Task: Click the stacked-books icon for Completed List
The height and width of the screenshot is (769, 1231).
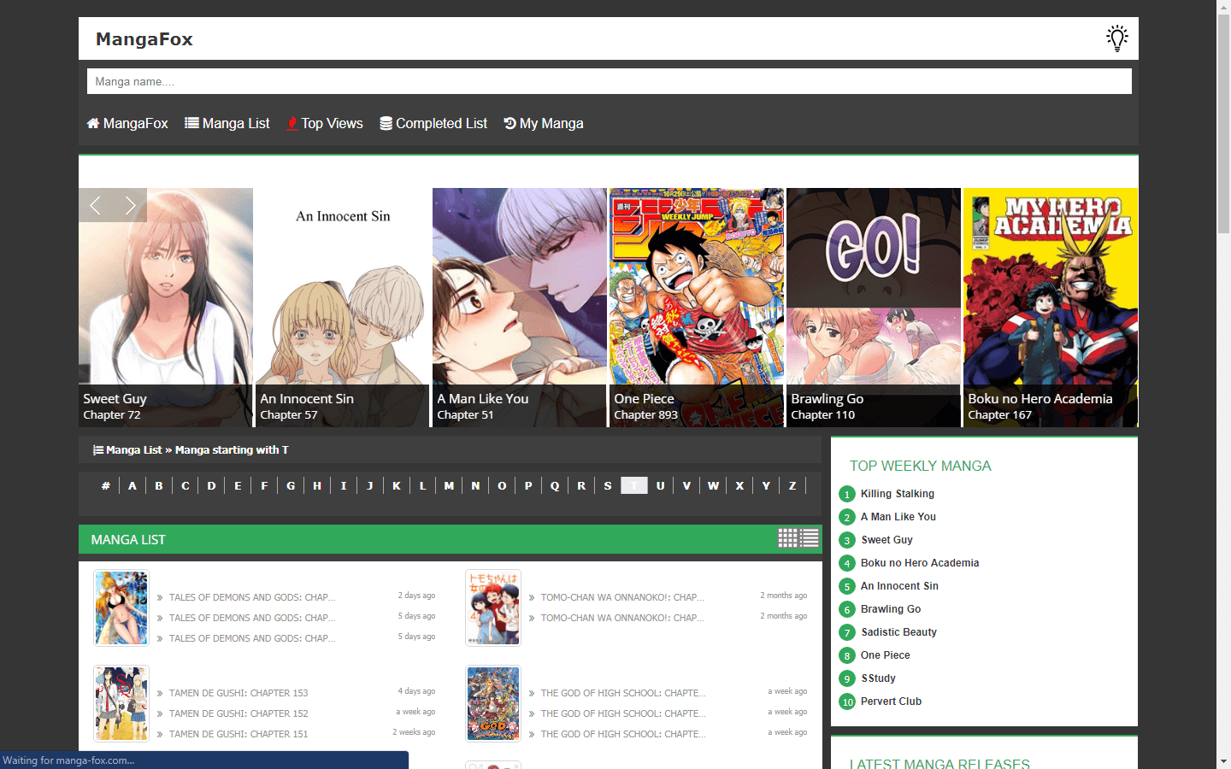Action: pyautogui.click(x=386, y=123)
